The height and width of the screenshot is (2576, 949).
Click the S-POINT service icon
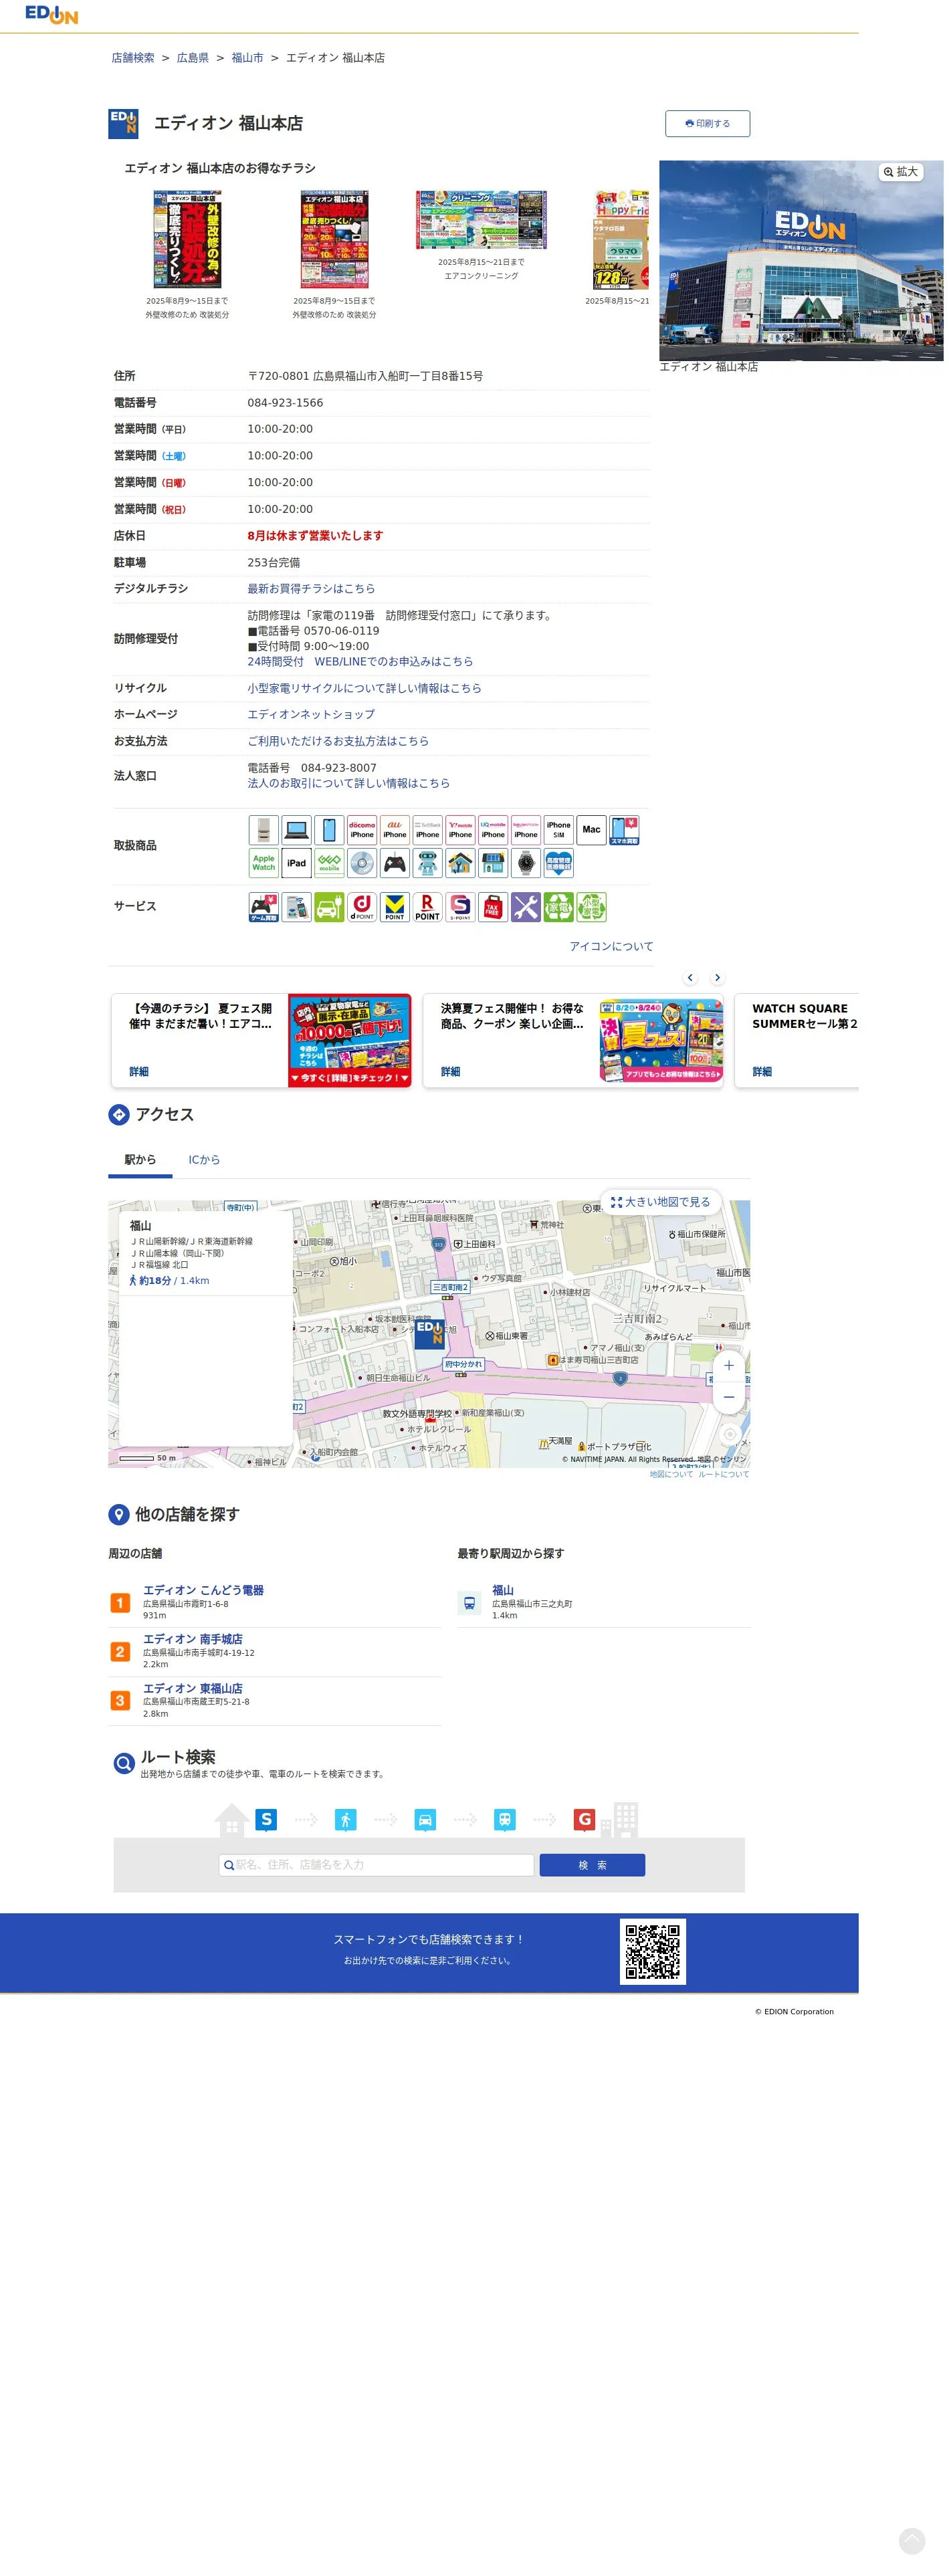460,907
